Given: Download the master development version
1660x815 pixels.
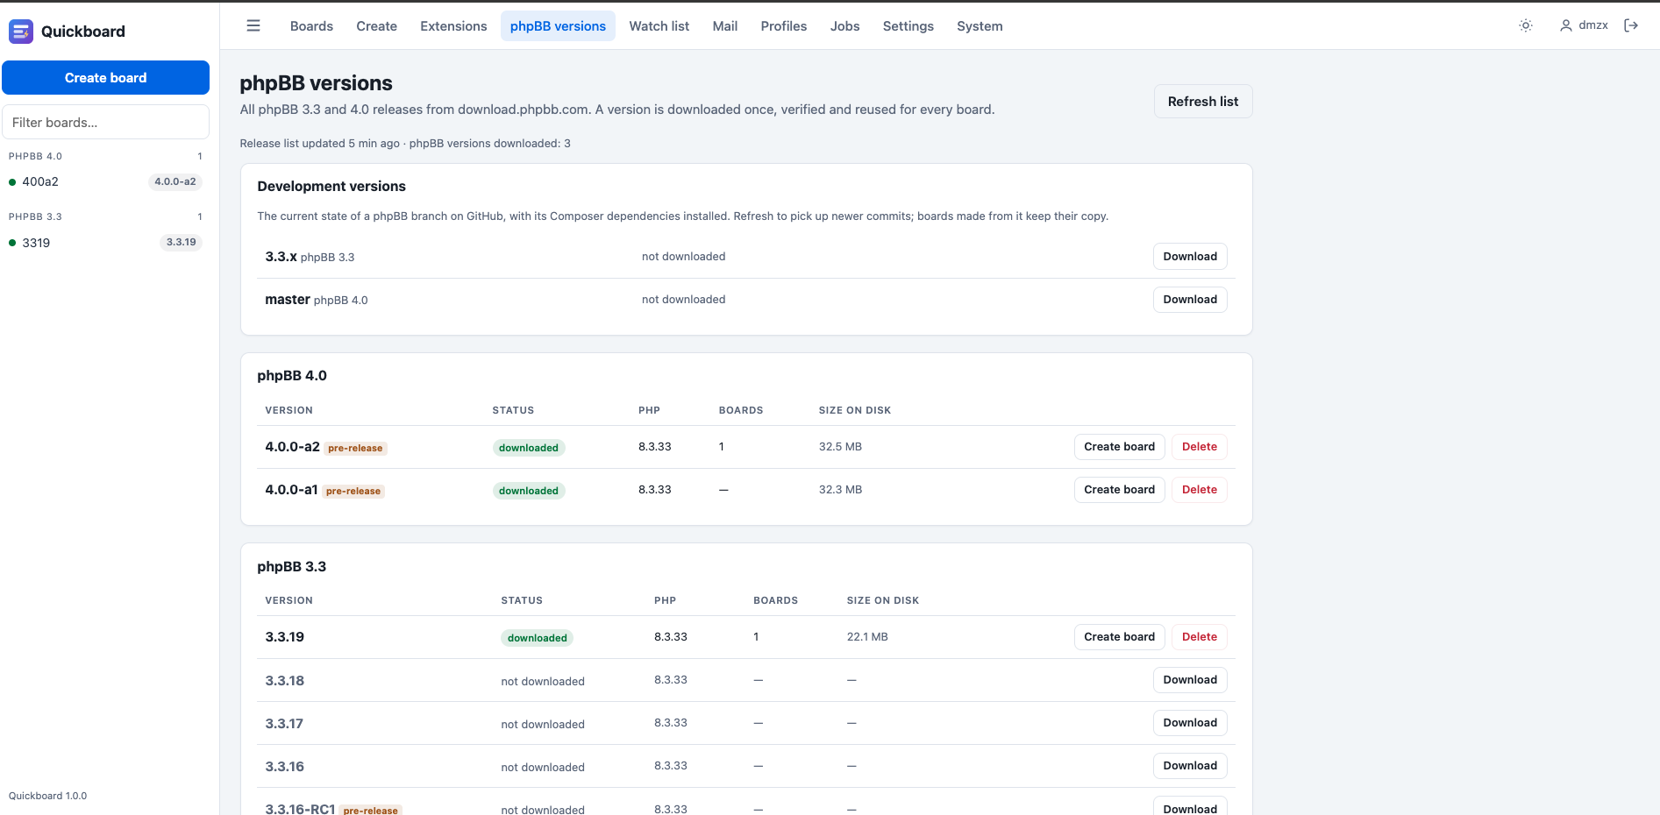Looking at the screenshot, I should 1190,300.
